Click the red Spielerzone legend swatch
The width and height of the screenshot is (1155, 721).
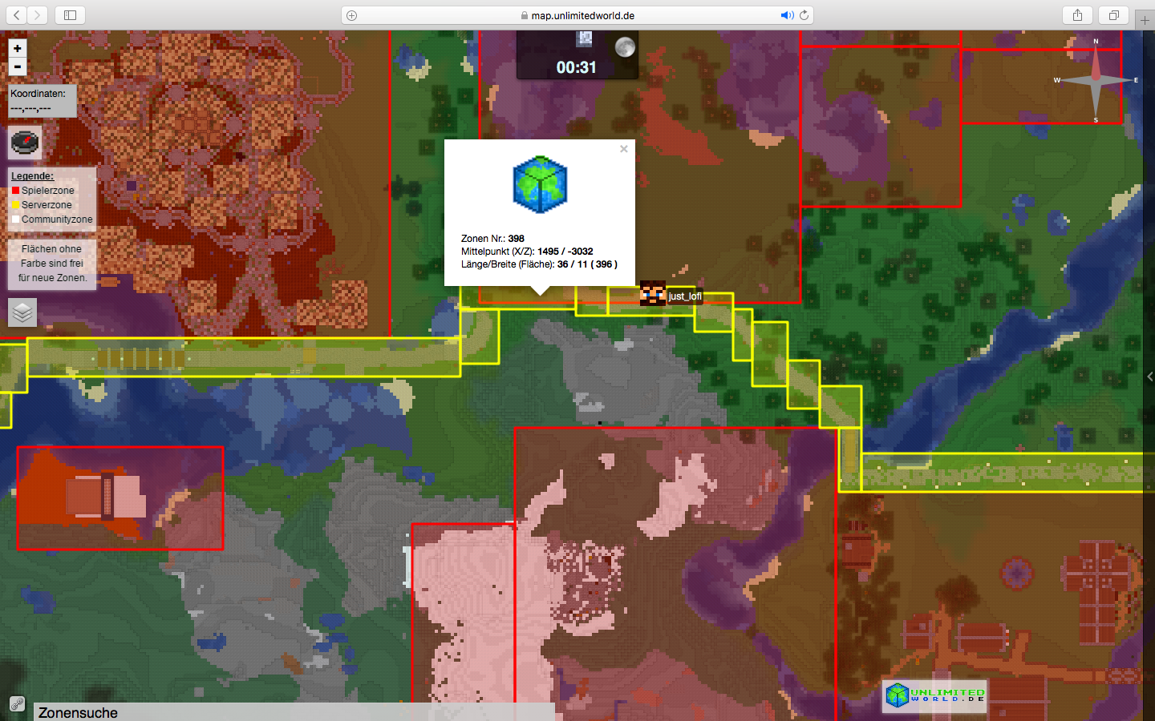[15, 191]
